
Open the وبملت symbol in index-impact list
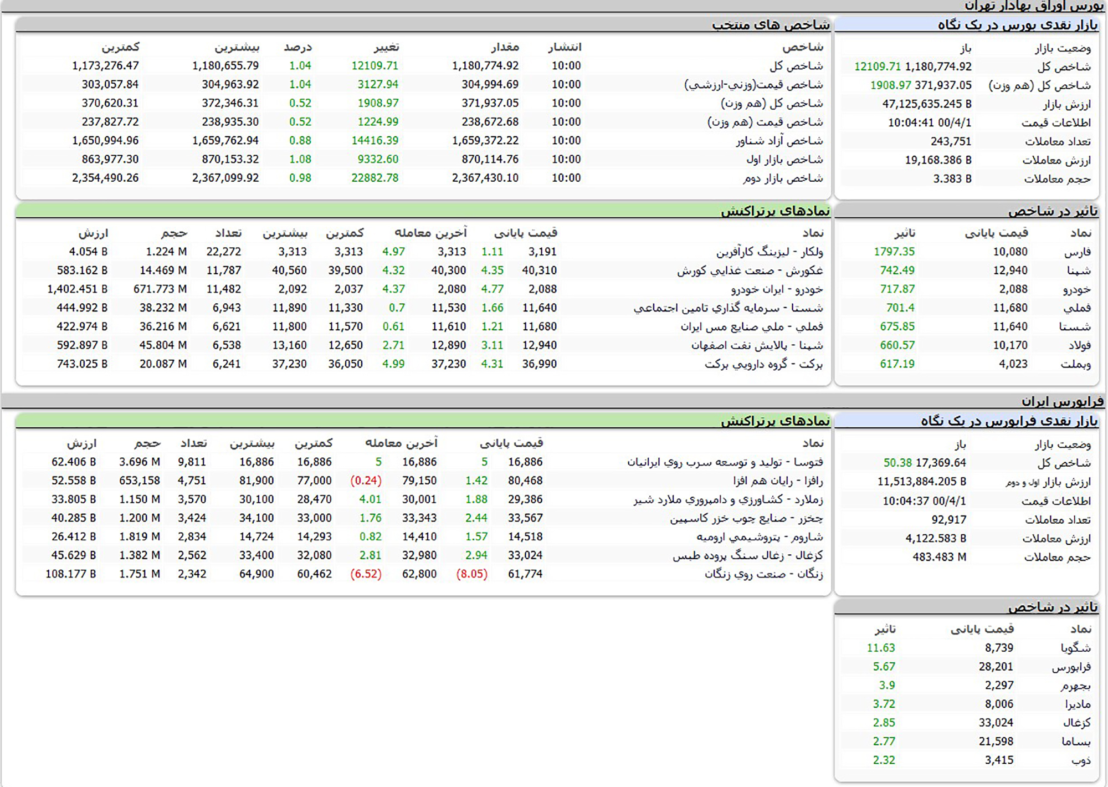coord(1075,364)
